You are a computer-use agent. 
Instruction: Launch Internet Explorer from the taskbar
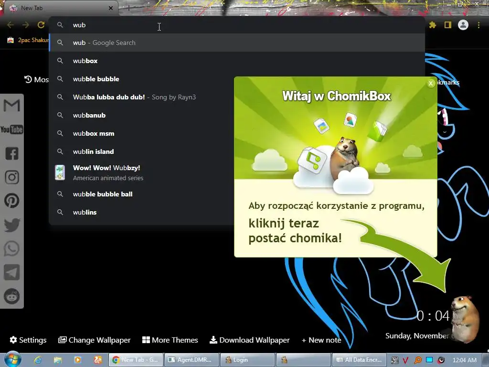coord(38,360)
